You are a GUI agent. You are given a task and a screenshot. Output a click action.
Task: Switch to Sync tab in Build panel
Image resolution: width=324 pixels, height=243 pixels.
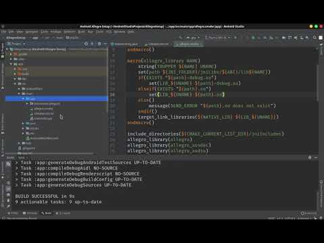pos(22,157)
